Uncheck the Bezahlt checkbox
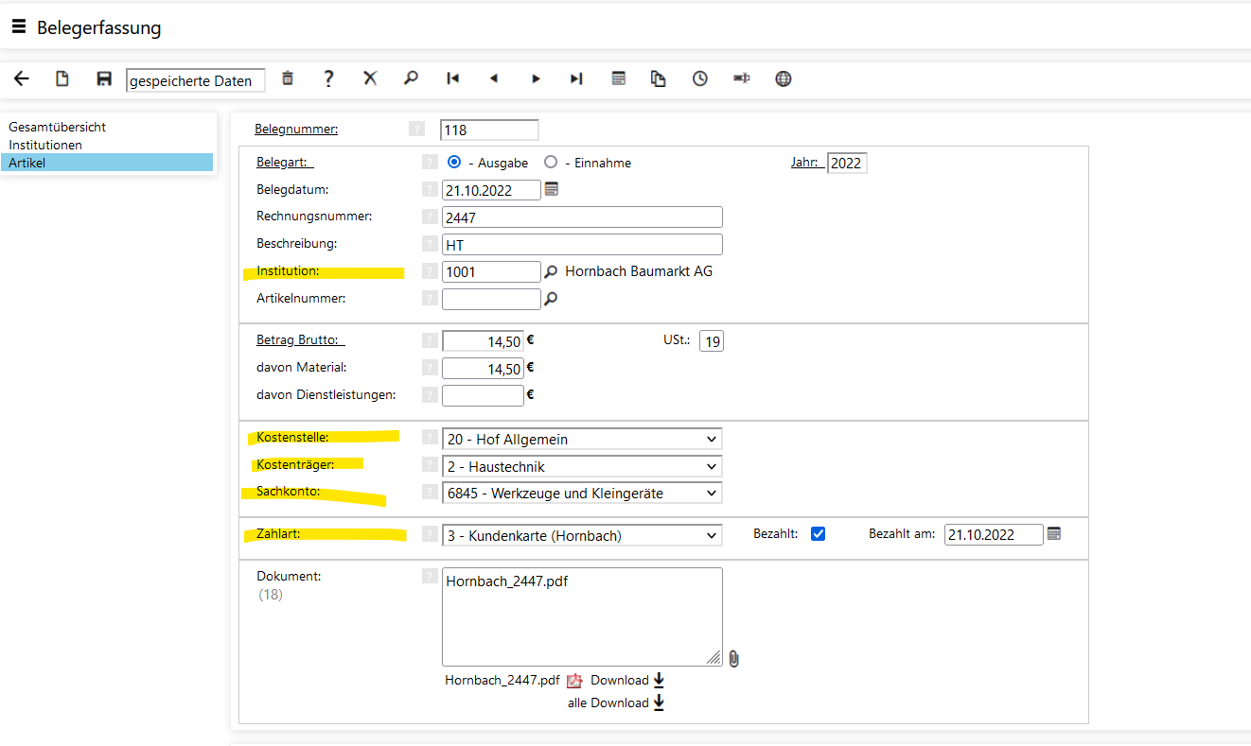The width and height of the screenshot is (1251, 746). pyautogui.click(x=819, y=534)
